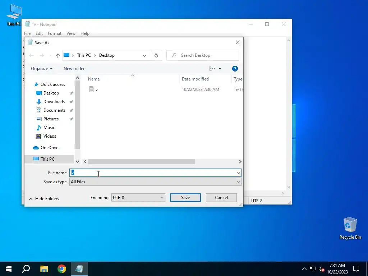
Task: Open Documents in the sidebar
Action: pos(54,110)
